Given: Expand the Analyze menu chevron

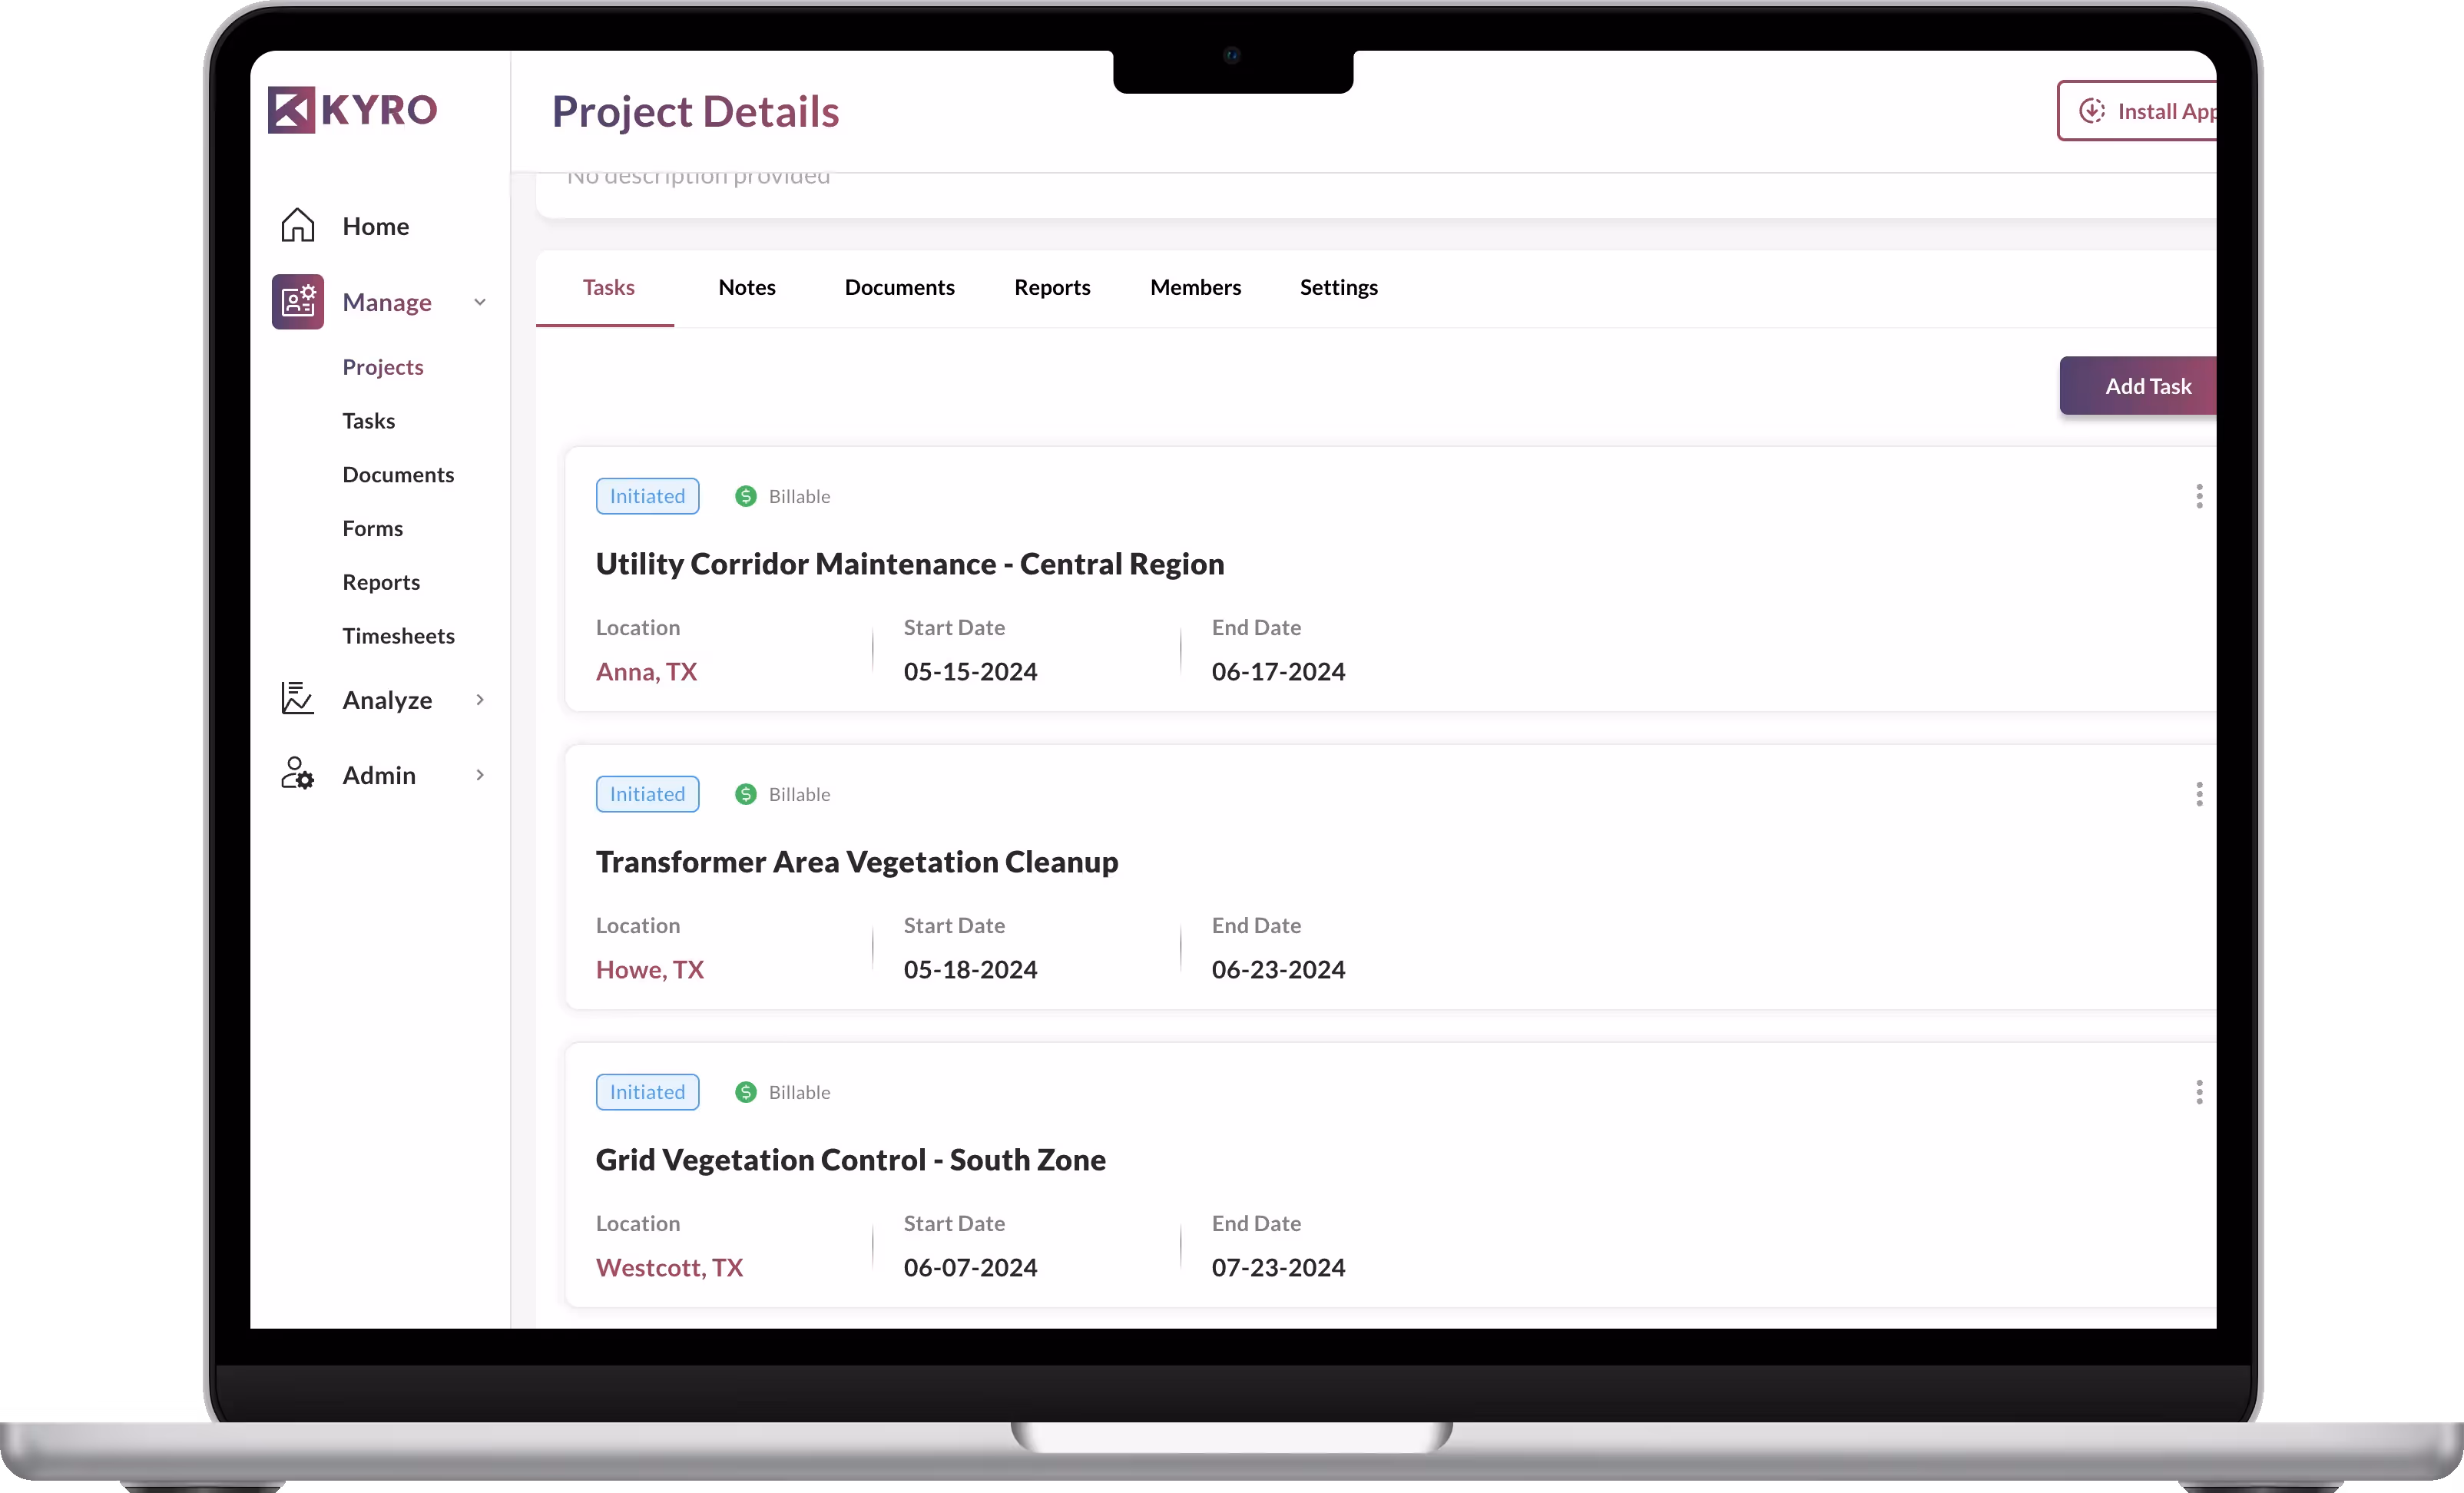Looking at the screenshot, I should coord(480,699).
